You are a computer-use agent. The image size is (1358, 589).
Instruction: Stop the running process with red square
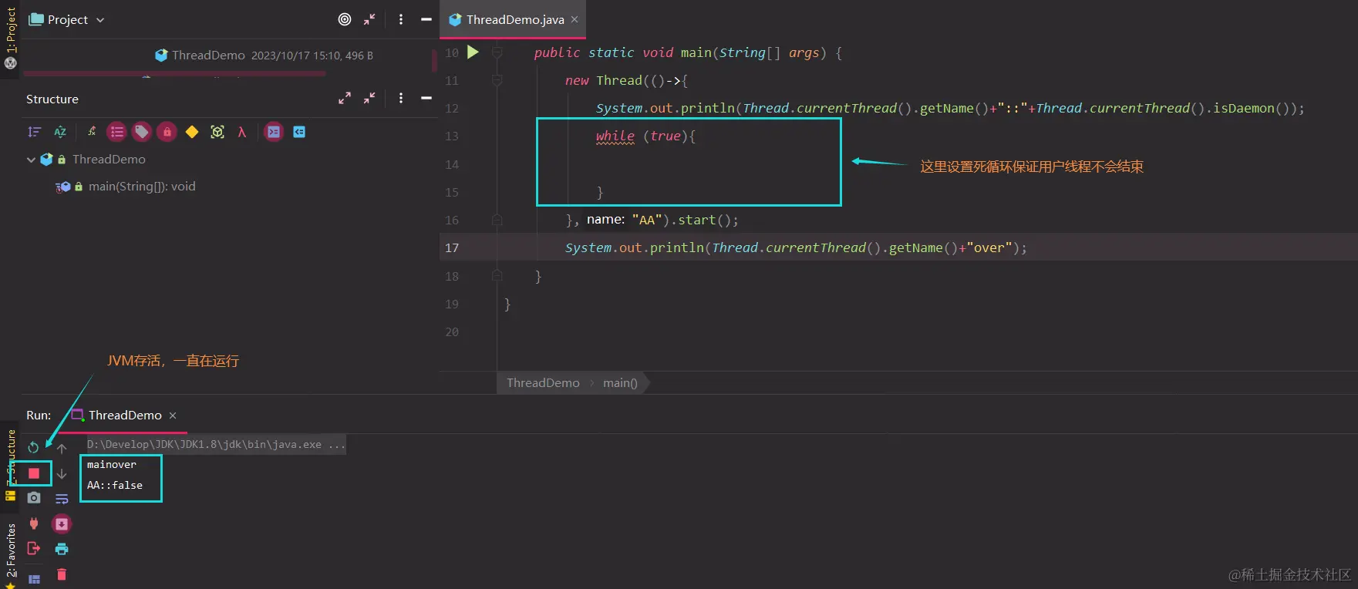tap(34, 473)
